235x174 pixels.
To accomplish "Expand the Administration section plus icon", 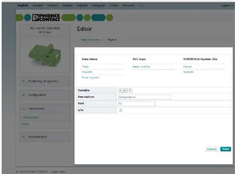I will 23,137.
